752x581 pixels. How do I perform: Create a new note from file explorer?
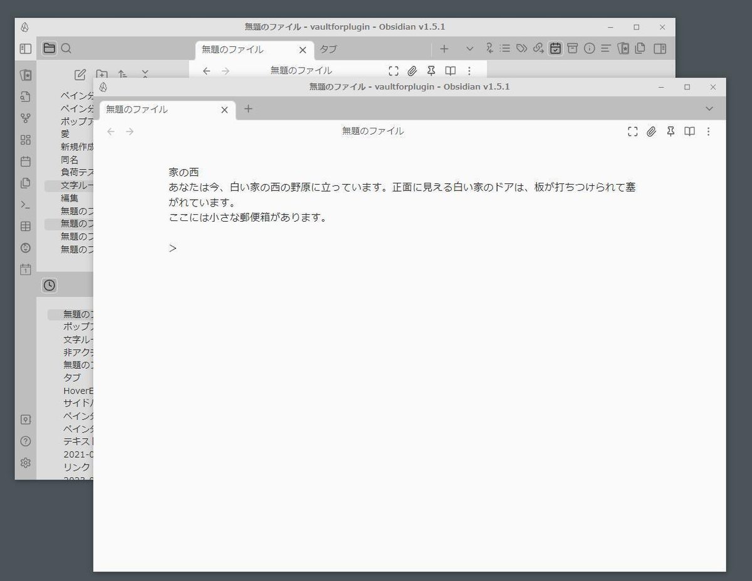coord(80,75)
